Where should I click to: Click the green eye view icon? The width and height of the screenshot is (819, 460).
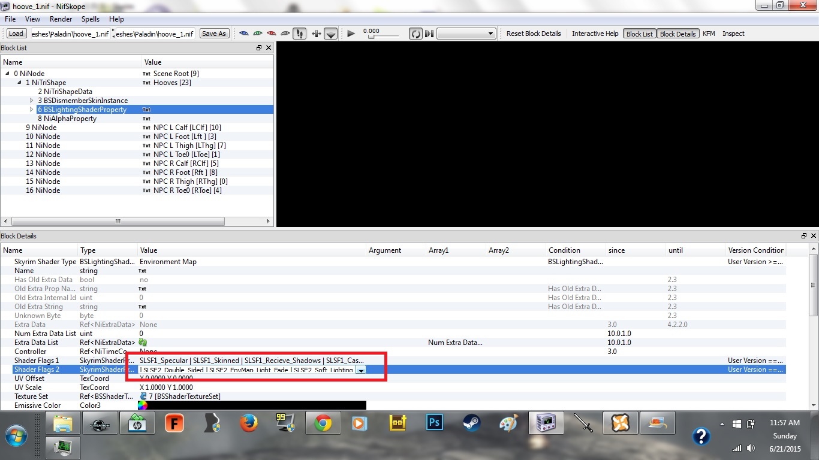point(258,34)
